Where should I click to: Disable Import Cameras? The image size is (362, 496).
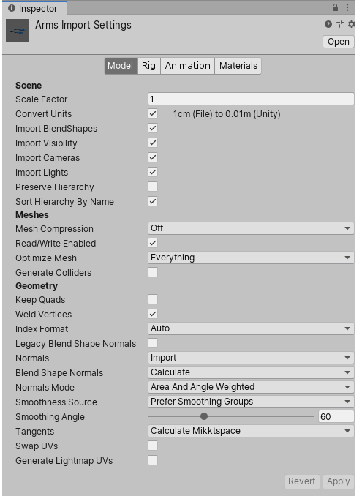pos(153,157)
